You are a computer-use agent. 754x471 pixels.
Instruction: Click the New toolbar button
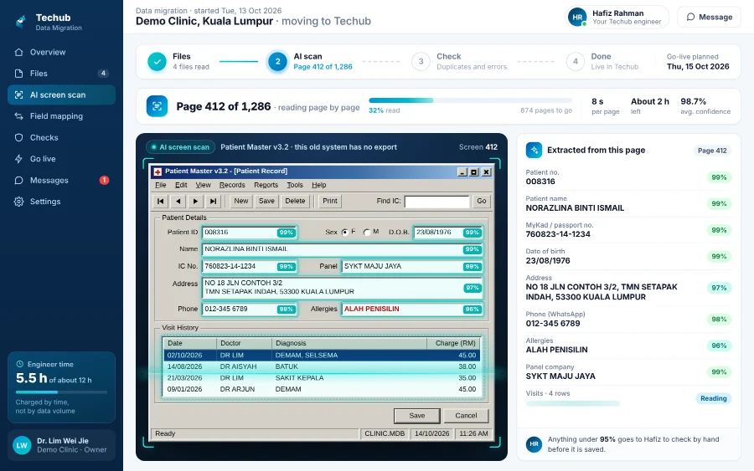241,201
